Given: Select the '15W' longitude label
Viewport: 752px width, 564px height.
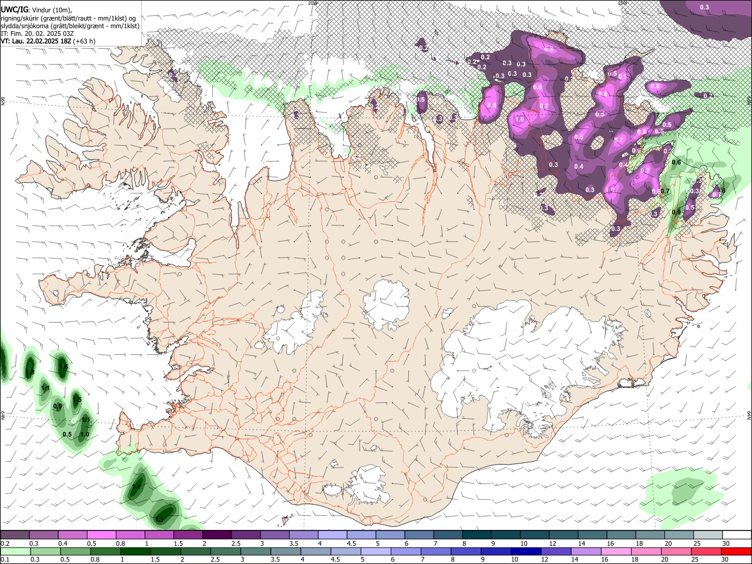Looking at the screenshot, I should [x=622, y=3].
